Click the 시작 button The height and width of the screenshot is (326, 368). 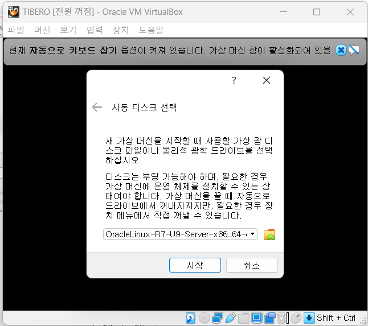[x=195, y=265]
